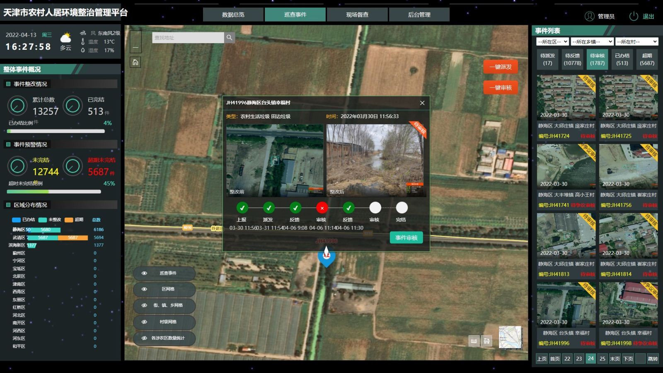The image size is (663, 373).
Task: Click the 事件审核 button in popup
Action: point(406,237)
